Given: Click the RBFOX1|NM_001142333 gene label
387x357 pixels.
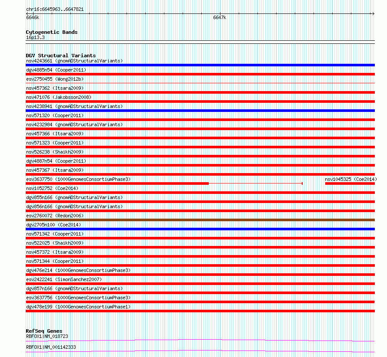Looking at the screenshot, I should click(51, 347).
